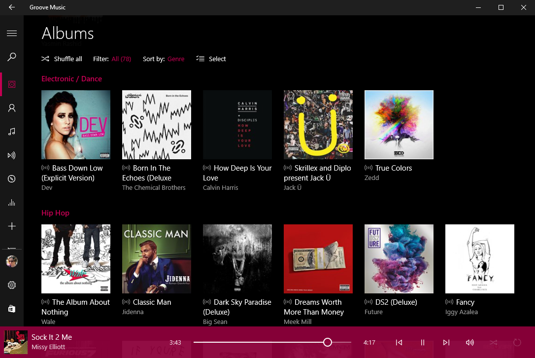This screenshot has width=535, height=358.
Task: Click the total duration 4:17
Action: pos(369,342)
